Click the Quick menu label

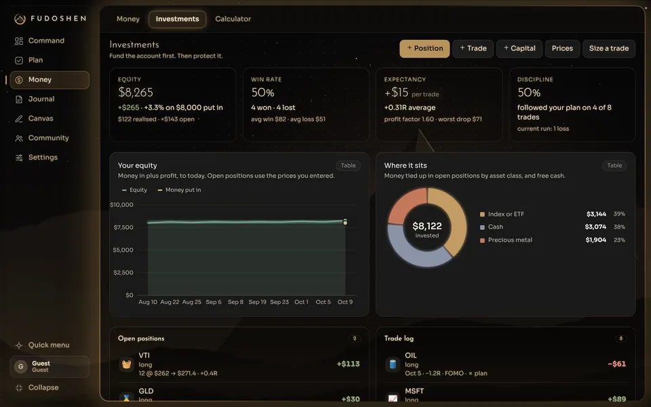(x=49, y=345)
